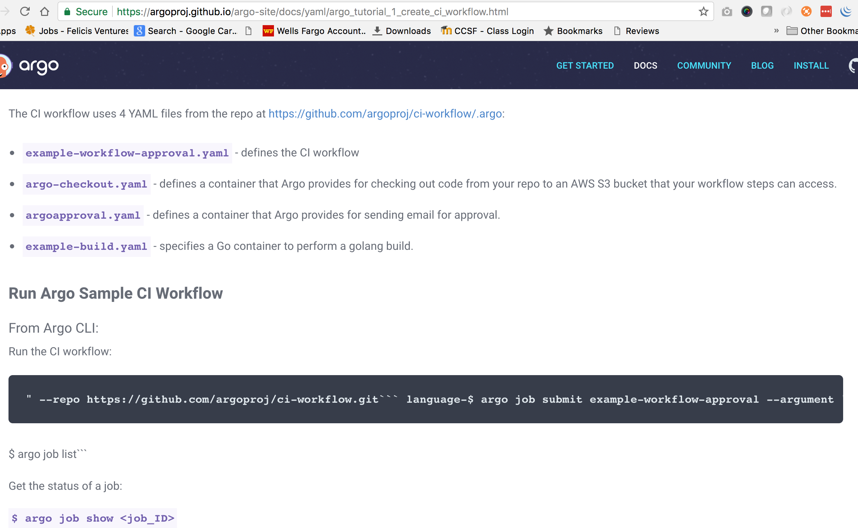The image size is (858, 528).
Task: Click the reload page button
Action: click(x=25, y=11)
